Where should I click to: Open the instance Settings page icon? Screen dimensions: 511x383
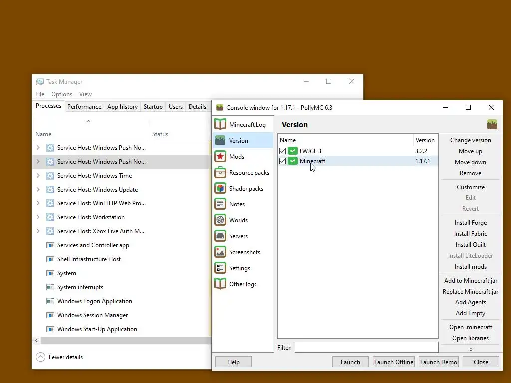220,268
